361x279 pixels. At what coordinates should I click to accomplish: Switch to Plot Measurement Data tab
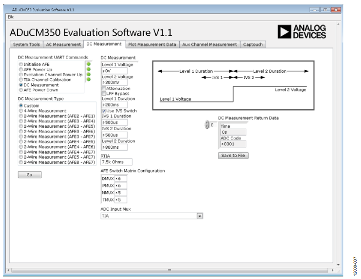pos(152,44)
